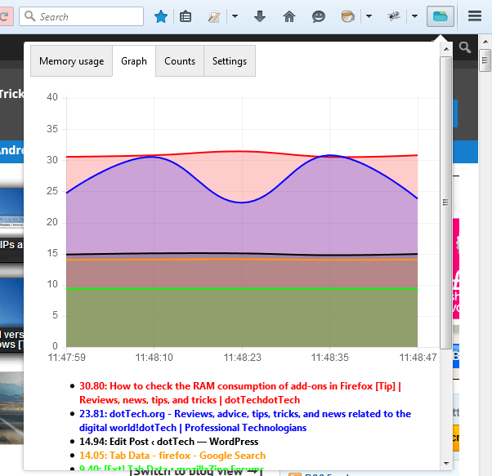Click the browser page scrollbar thumb
Screen dimensions: 492x476
coord(485,60)
